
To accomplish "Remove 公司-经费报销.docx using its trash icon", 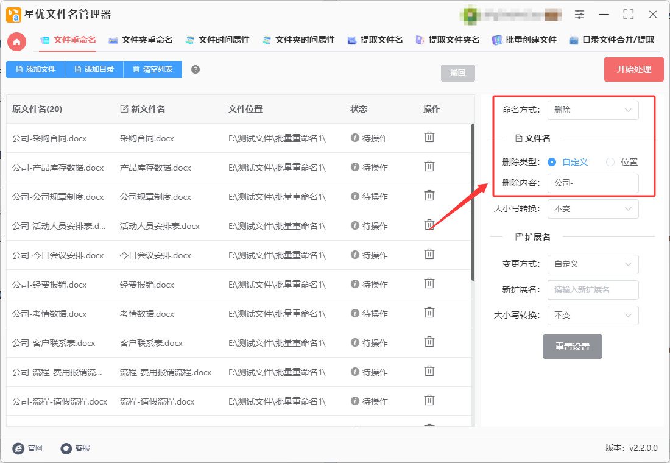I will (429, 283).
